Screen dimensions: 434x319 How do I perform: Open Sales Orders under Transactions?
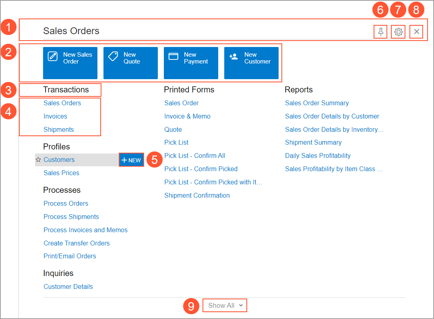click(62, 103)
